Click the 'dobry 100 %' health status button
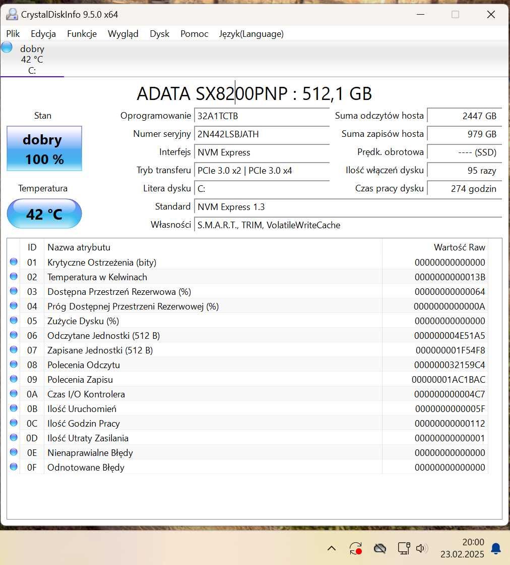 [x=44, y=148]
